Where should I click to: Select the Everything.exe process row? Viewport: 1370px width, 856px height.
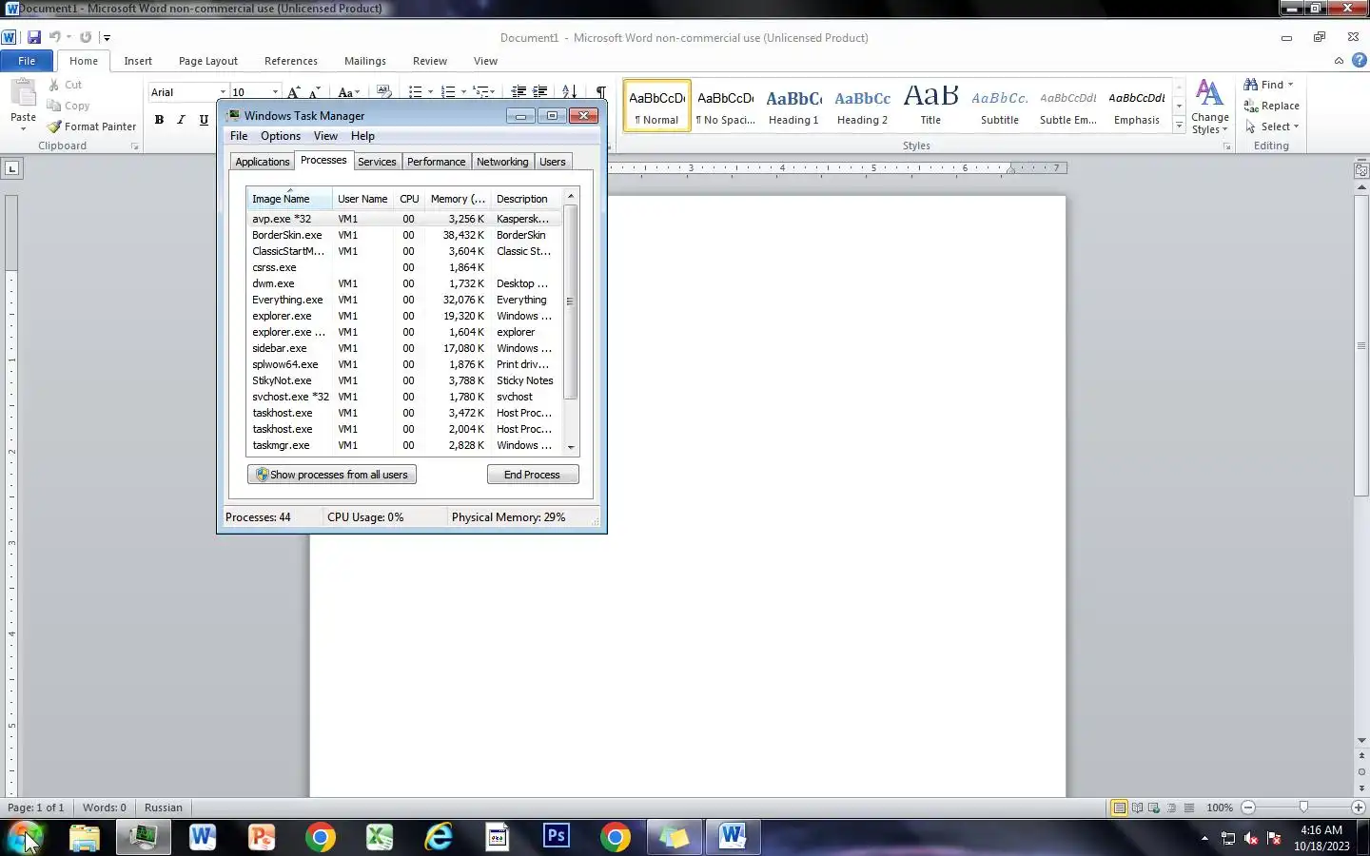pos(404,300)
